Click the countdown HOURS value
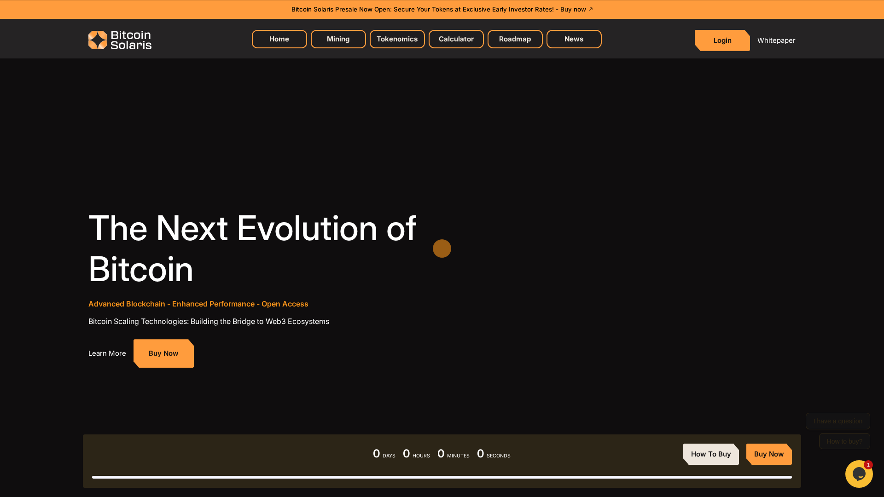 pyautogui.click(x=406, y=453)
